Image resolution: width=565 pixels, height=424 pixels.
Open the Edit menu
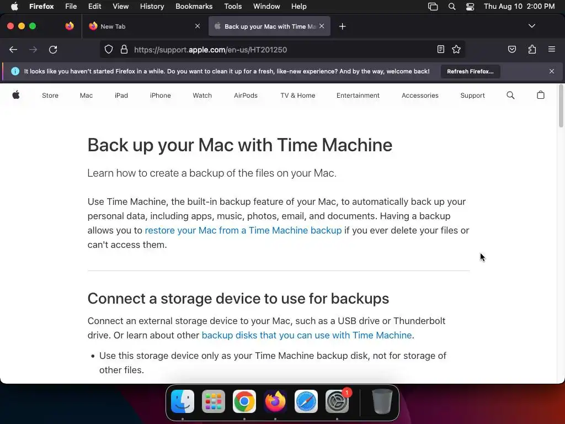tap(94, 7)
